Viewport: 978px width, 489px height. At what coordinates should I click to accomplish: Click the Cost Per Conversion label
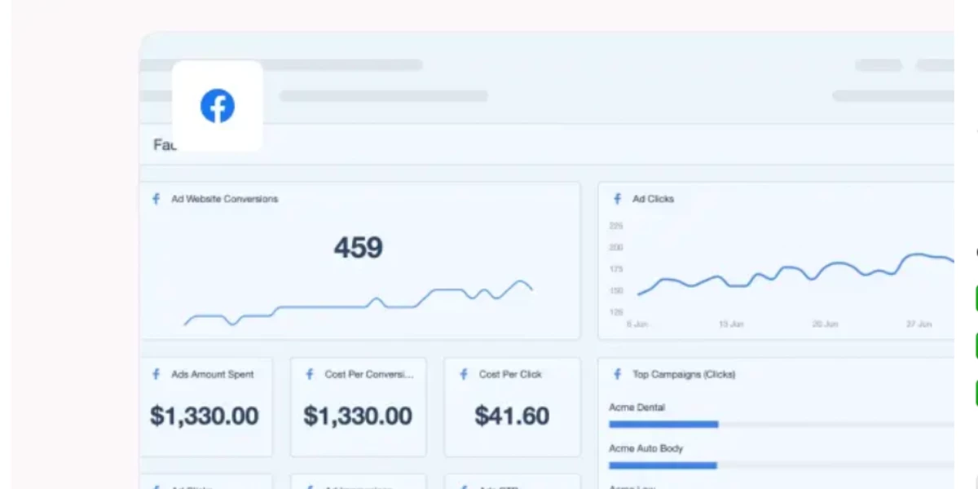369,375
